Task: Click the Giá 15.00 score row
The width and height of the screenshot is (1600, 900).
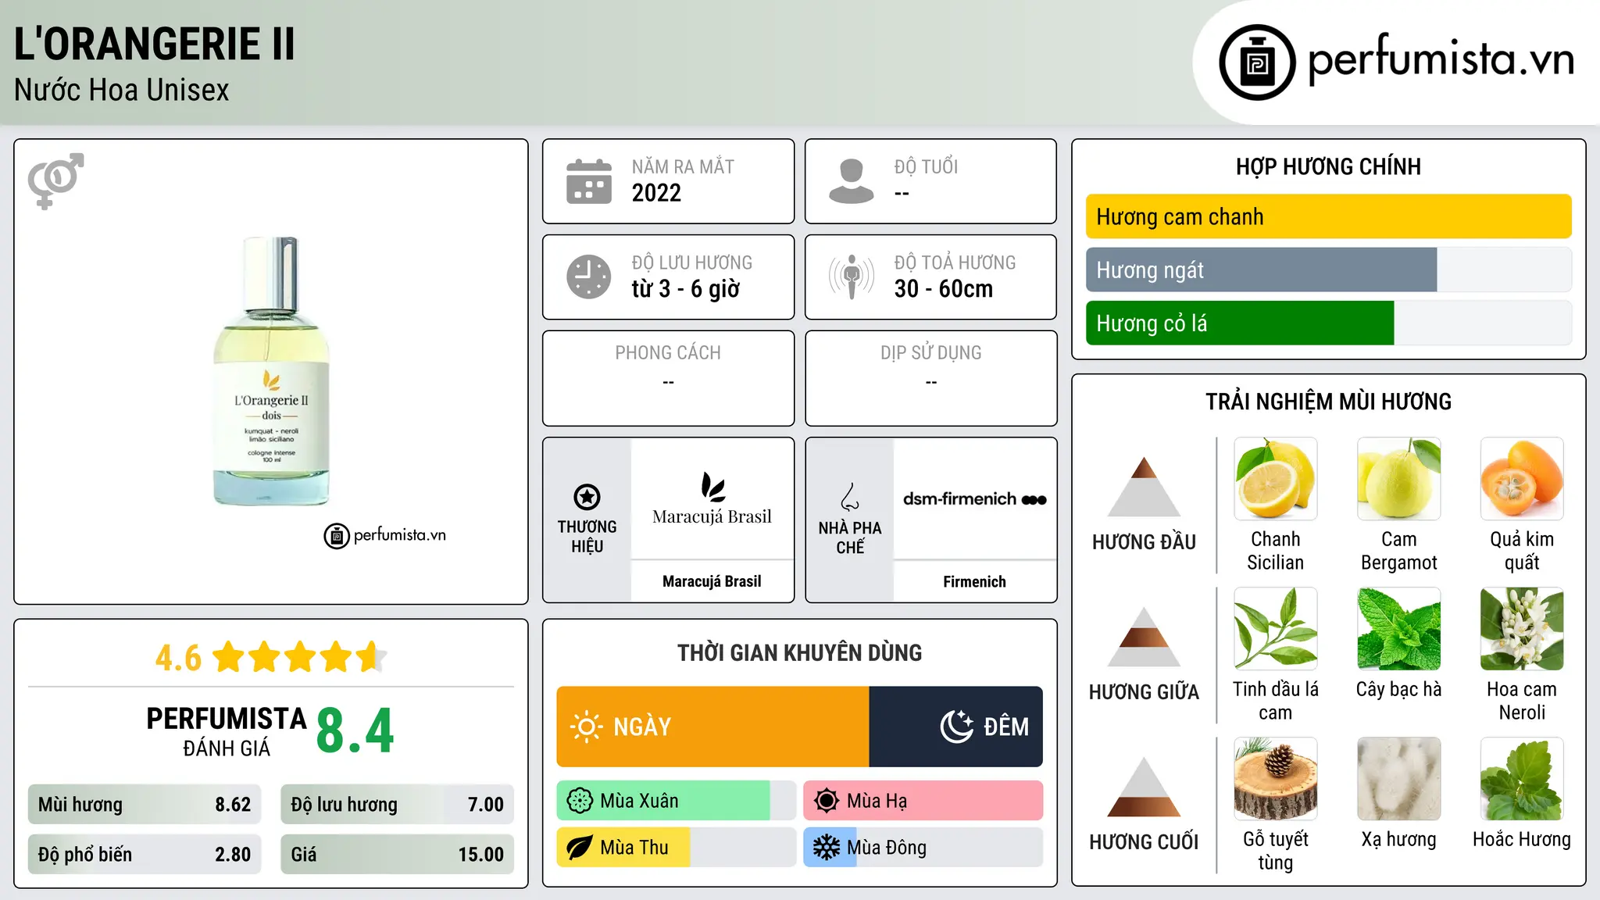Action: [397, 855]
